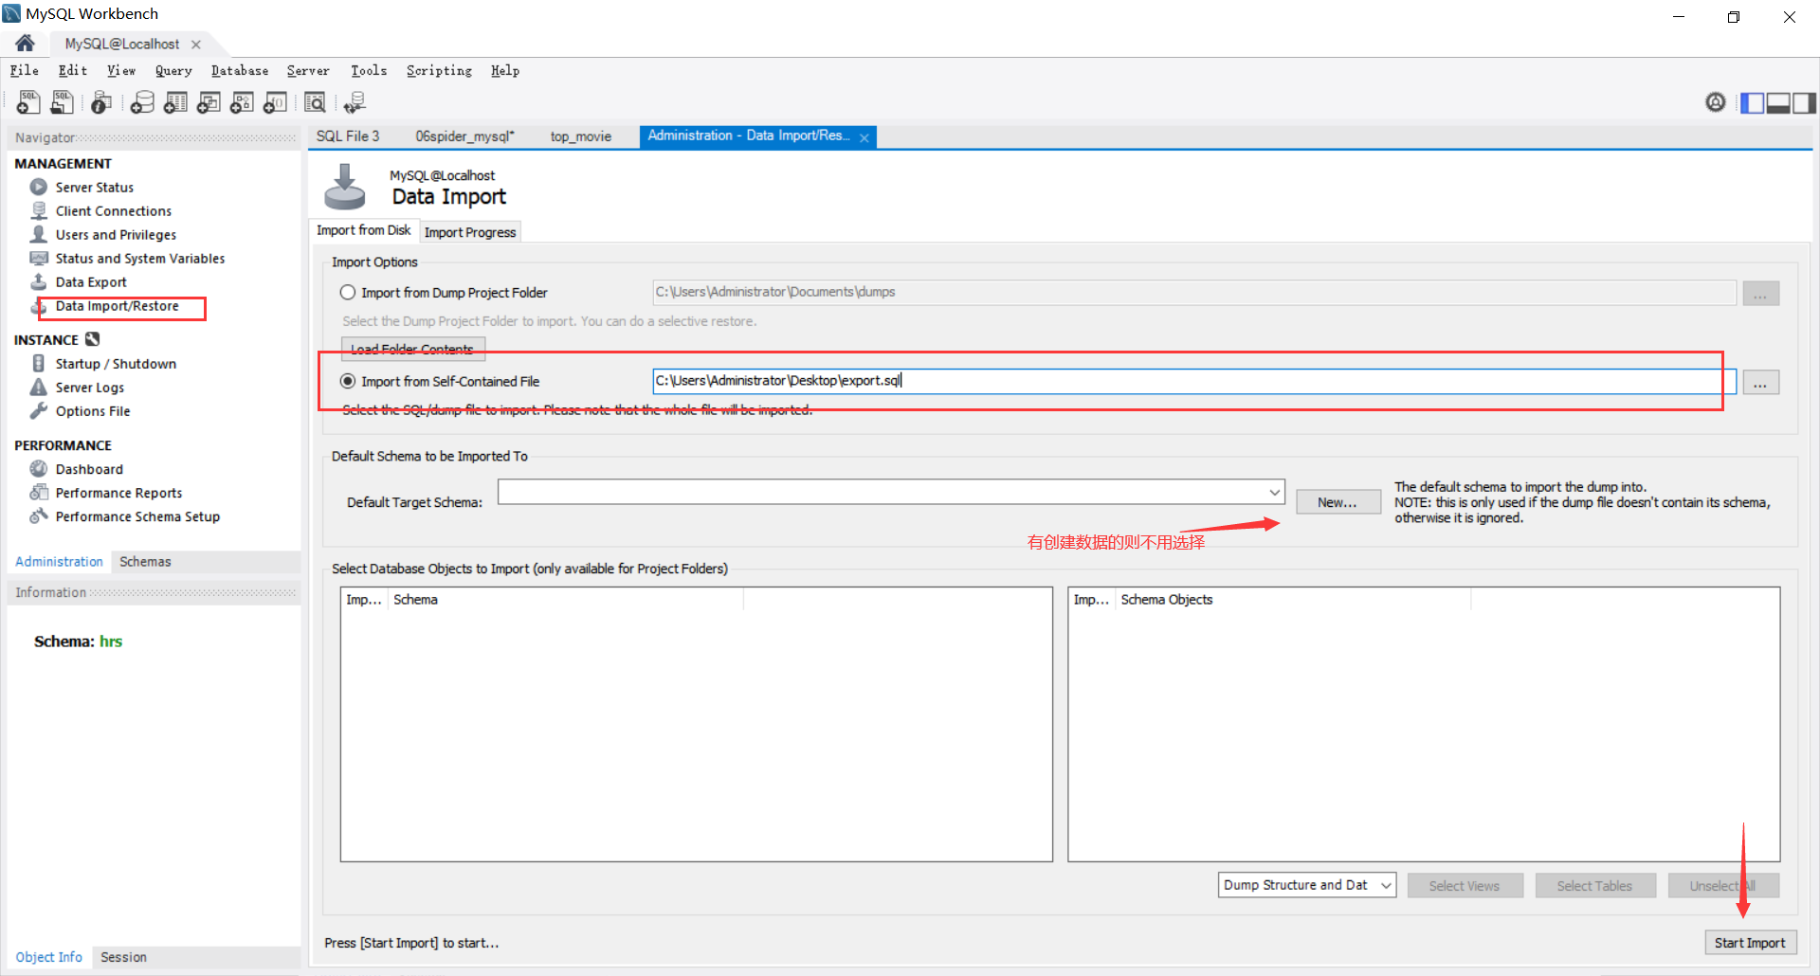Create a new SQL tab icon

[28, 102]
